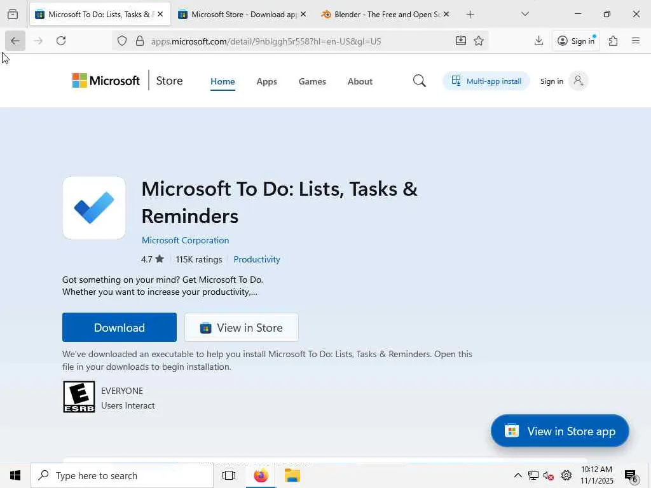Viewport: 651px width, 488px height.
Task: Open the taskbar clock and date
Action: (x=596, y=475)
